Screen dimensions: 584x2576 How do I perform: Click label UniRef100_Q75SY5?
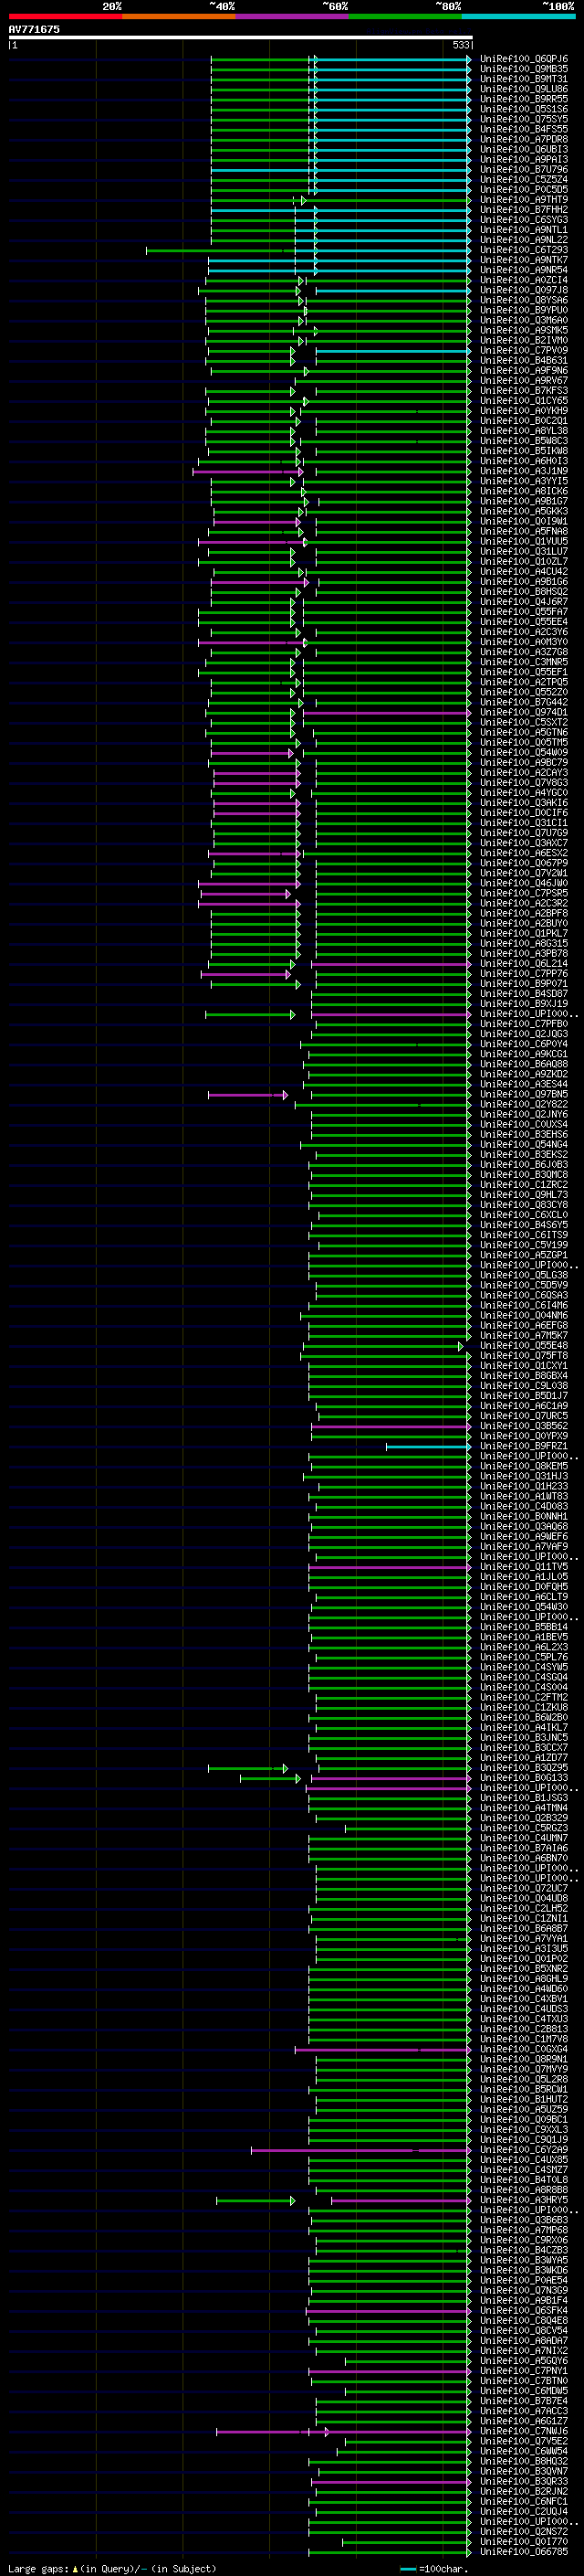524,119
